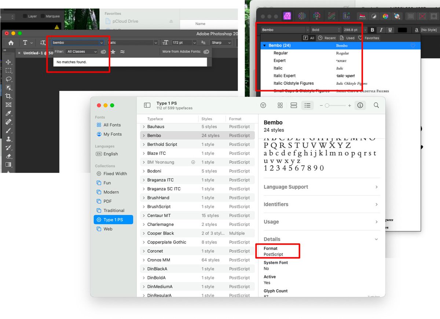The height and width of the screenshot is (319, 440).
Task: Collapse the Bembo font family list
Action: [265, 45]
